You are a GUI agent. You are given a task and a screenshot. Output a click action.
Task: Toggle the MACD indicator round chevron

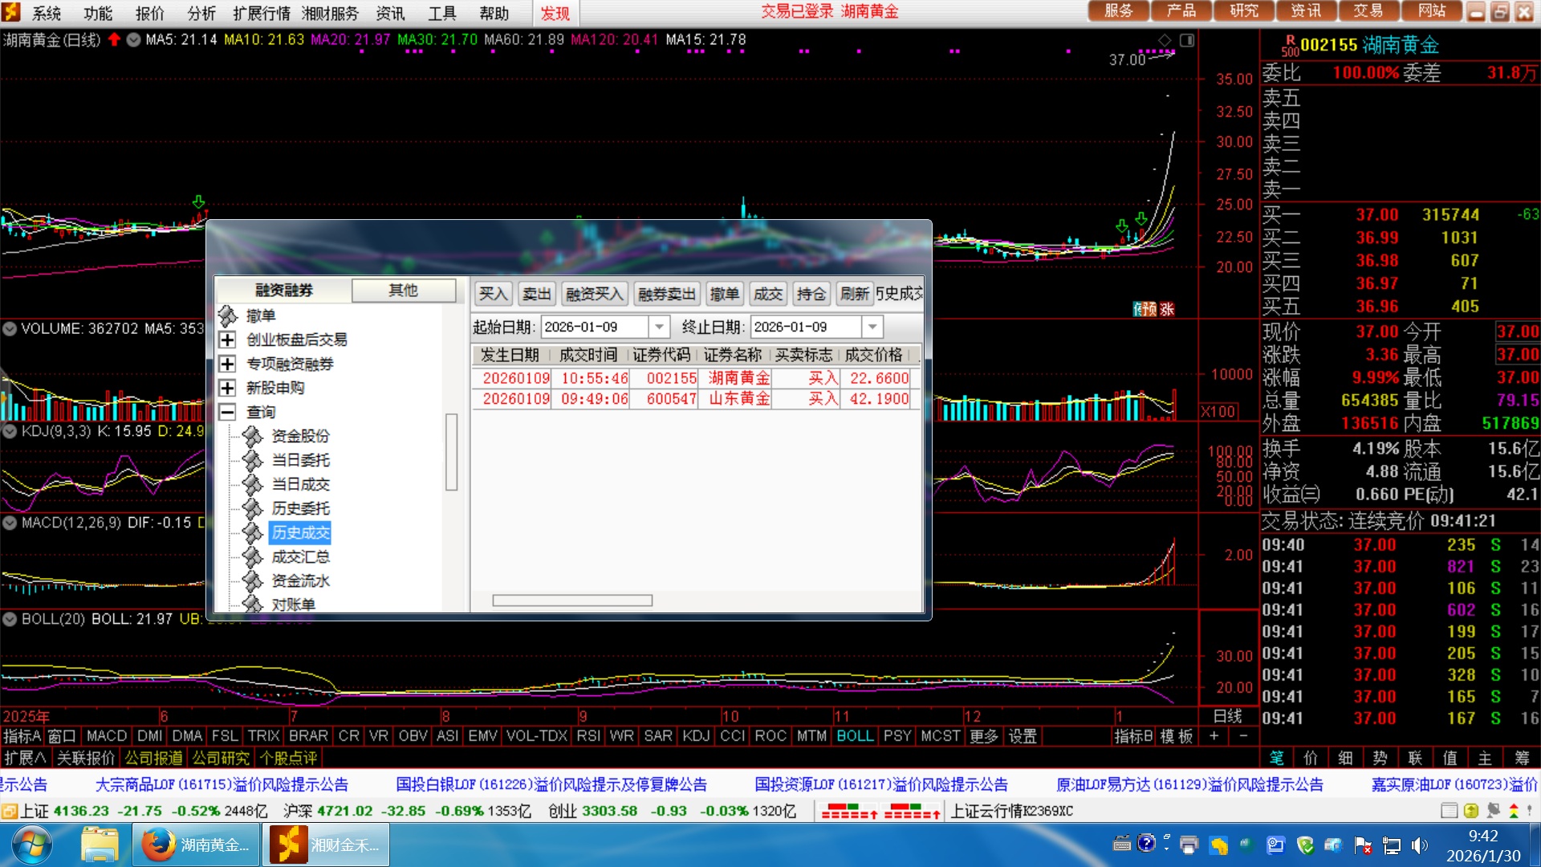coord(10,523)
